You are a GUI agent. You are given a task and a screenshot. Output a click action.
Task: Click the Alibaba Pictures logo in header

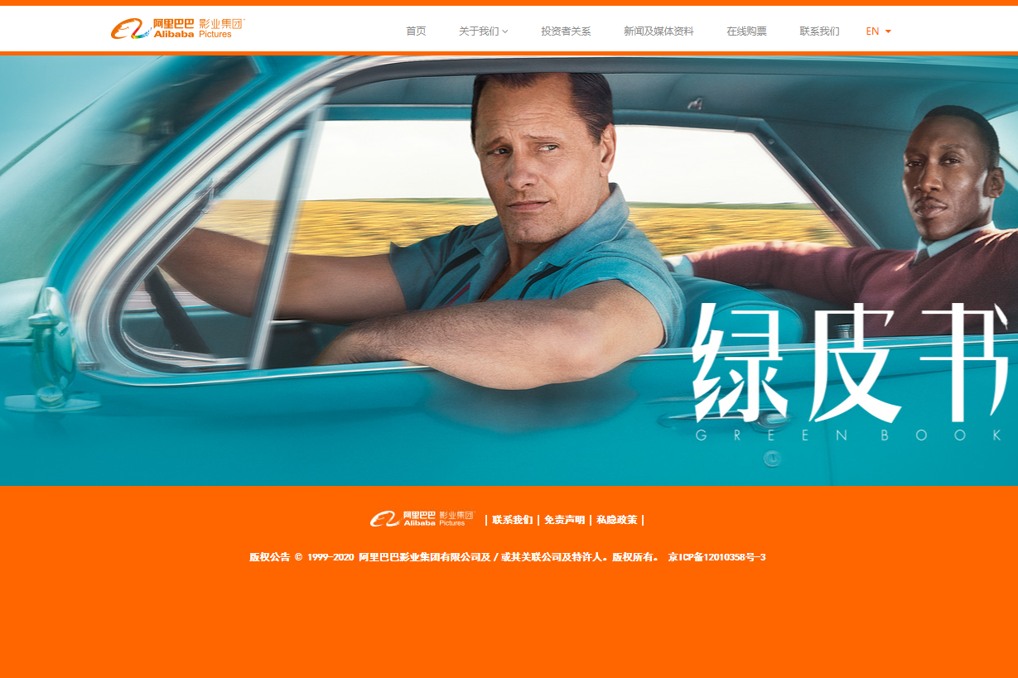[x=178, y=29]
